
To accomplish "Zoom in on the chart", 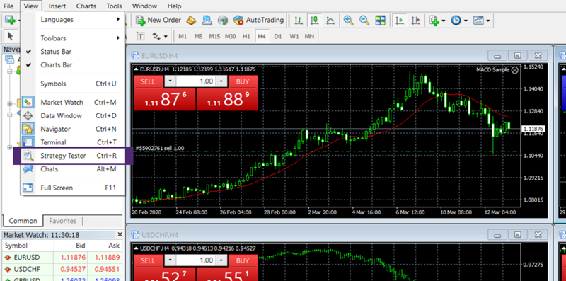I will pos(348,21).
